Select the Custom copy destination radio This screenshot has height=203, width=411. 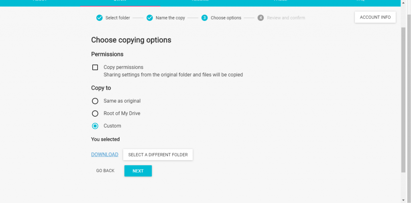(95, 126)
